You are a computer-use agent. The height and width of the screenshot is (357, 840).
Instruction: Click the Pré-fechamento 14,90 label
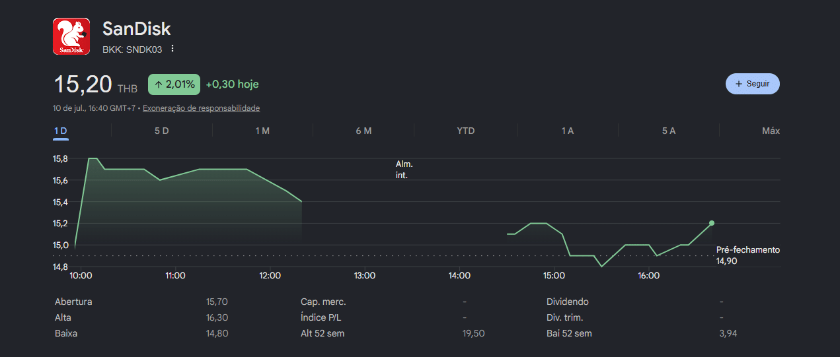pyautogui.click(x=748, y=255)
